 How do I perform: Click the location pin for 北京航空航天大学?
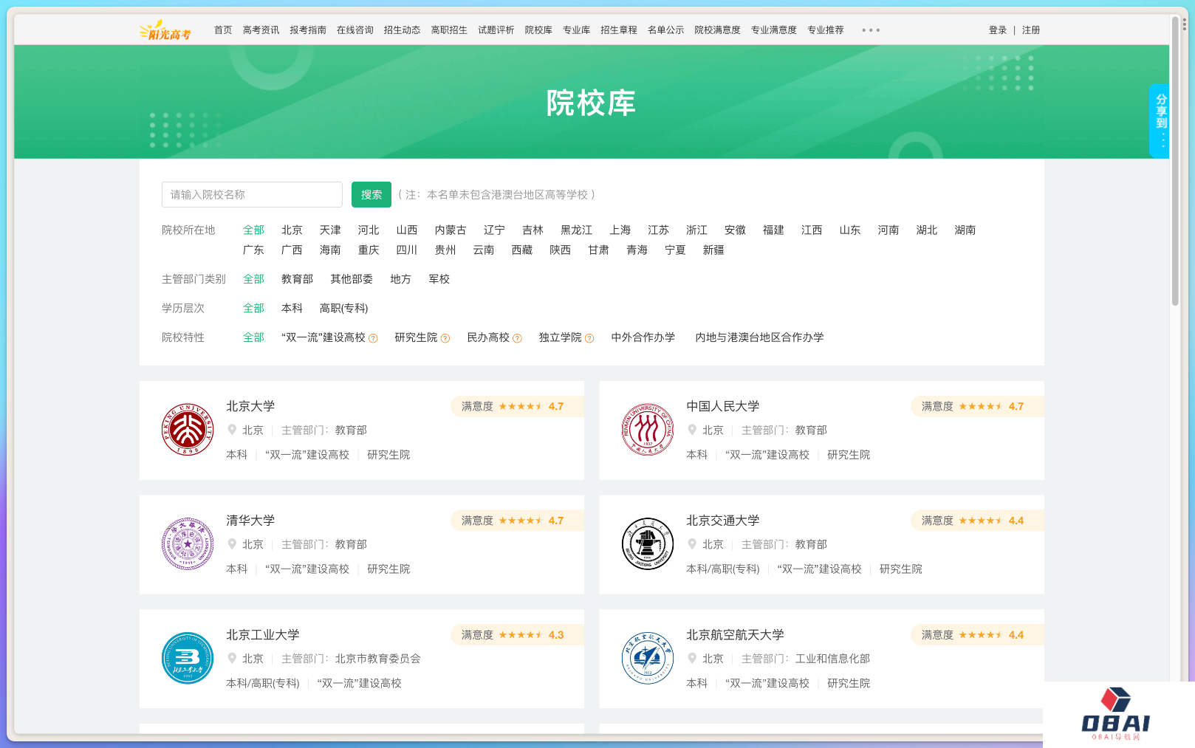[692, 658]
